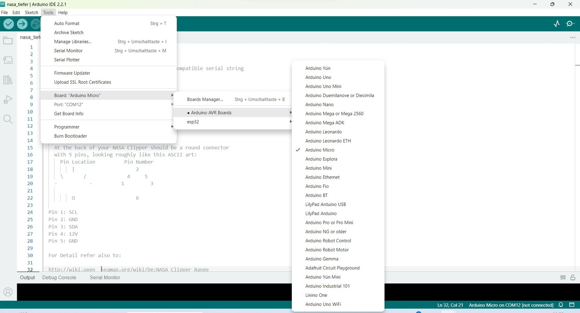This screenshot has height=313, width=580.
Task: Expand the Board: "Arduino Micro" submenu
Action: coord(109,96)
